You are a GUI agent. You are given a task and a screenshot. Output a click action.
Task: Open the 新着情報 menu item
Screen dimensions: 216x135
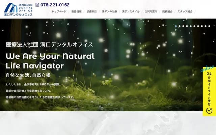(x=77, y=11)
